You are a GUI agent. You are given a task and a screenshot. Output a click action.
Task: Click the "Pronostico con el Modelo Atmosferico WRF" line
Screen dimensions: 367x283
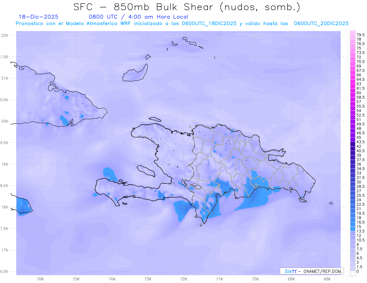click(182, 24)
